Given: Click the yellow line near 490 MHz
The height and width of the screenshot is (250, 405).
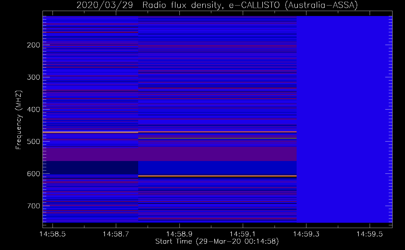Looking at the screenshot, I should point(217,138).
